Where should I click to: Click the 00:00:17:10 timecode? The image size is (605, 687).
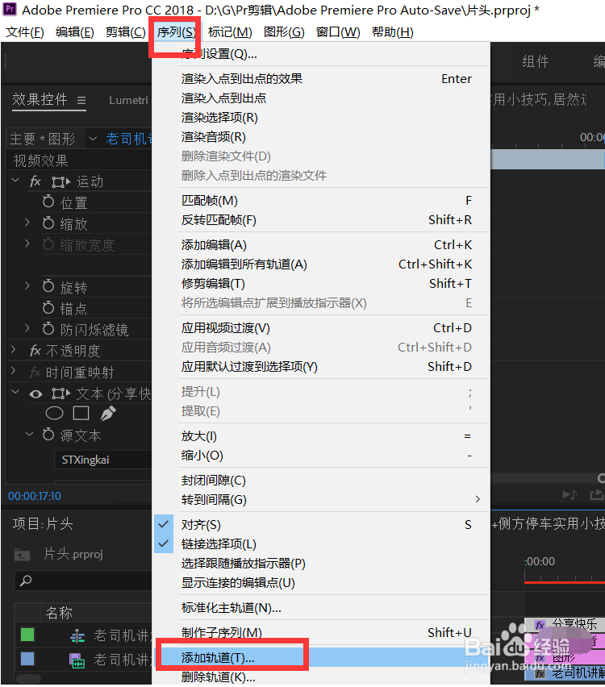pyautogui.click(x=35, y=496)
